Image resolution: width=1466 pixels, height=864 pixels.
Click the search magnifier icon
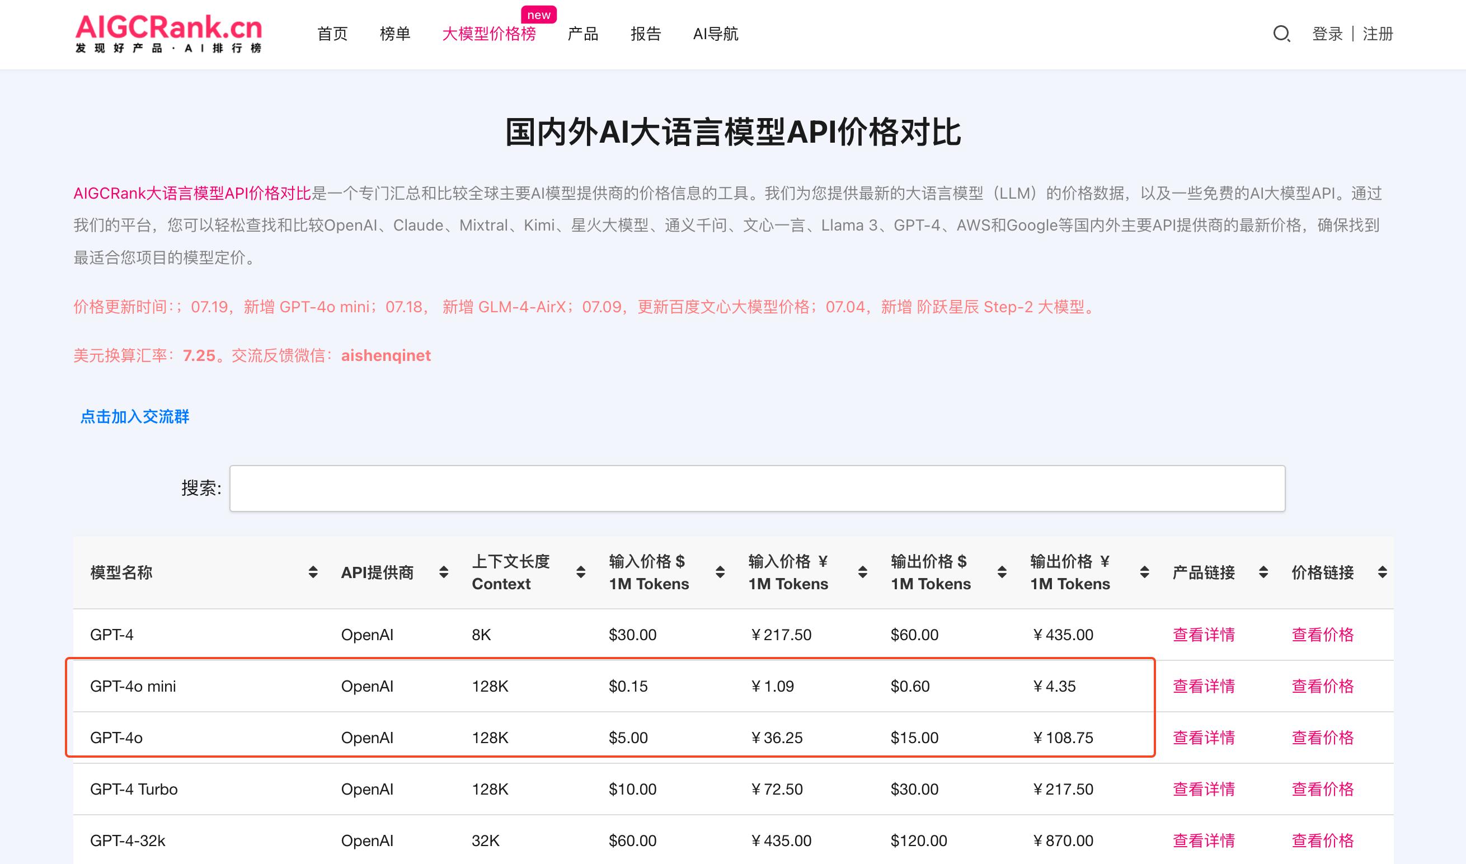(x=1281, y=34)
